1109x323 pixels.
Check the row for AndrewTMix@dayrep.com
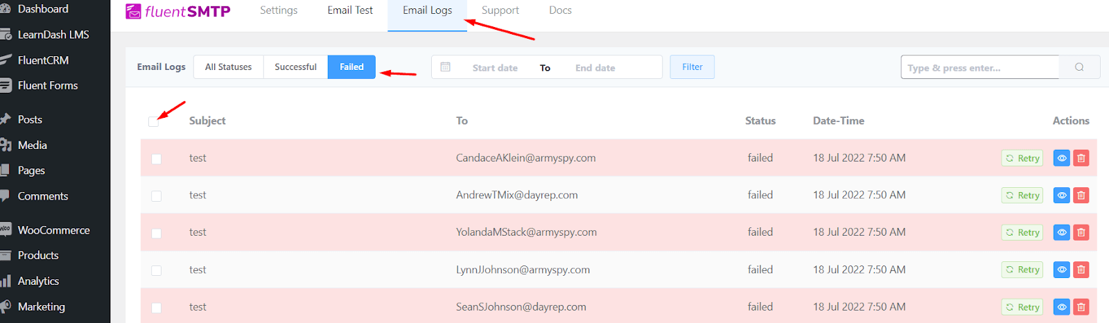pos(157,196)
